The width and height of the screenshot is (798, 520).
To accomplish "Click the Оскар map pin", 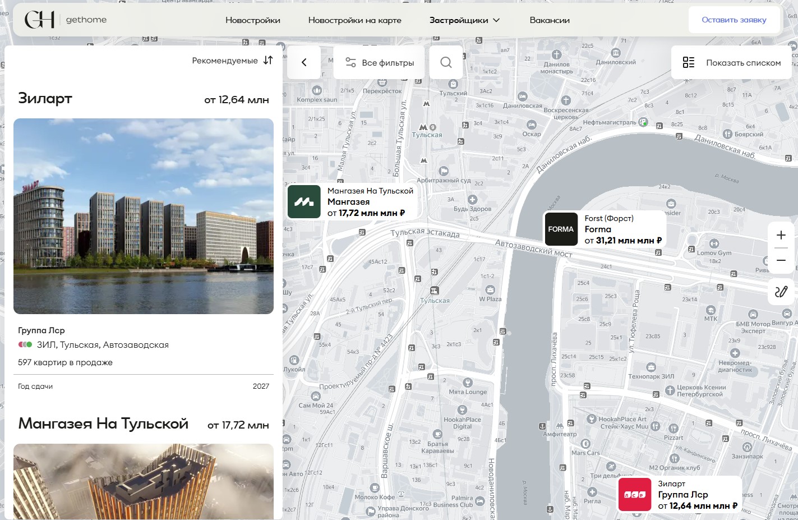I will click(531, 125).
